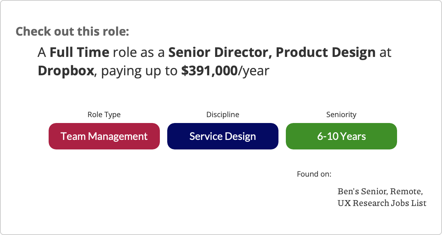
Task: Click the Seniority label
Action: click(x=341, y=115)
